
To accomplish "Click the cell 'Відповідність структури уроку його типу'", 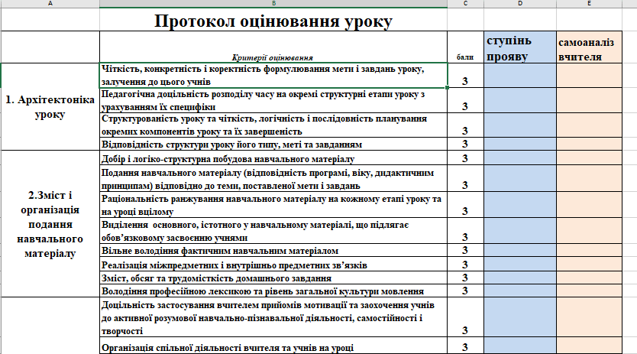I will 273,144.
